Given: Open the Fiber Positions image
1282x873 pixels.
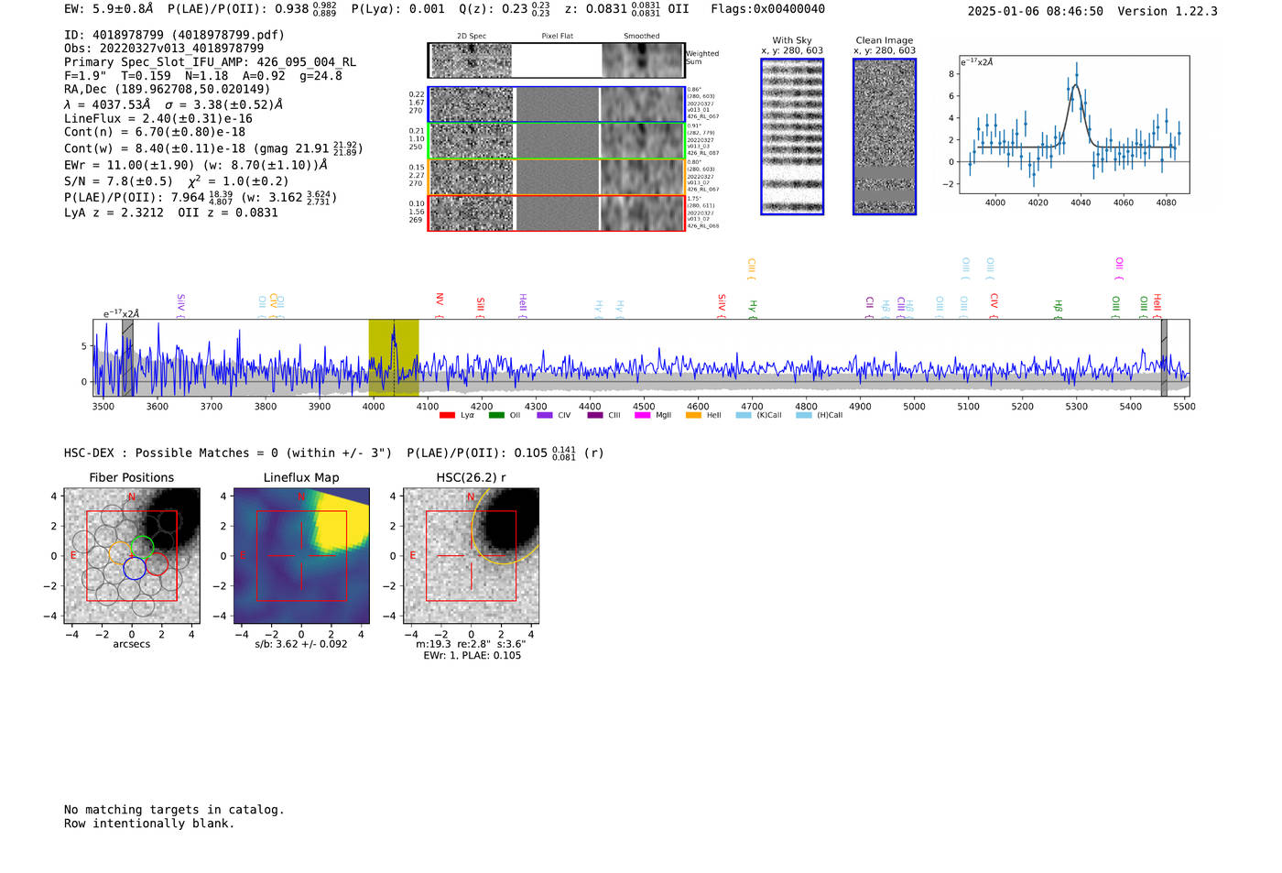Looking at the screenshot, I should (132, 556).
